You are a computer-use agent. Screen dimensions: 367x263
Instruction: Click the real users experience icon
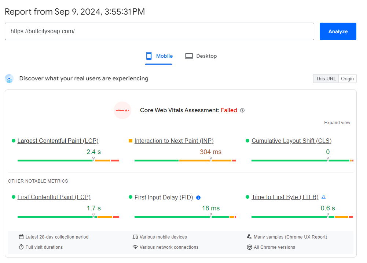[x=9, y=79]
